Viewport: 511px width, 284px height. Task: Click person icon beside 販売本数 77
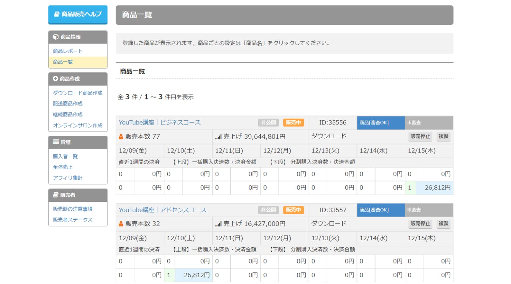pos(121,137)
